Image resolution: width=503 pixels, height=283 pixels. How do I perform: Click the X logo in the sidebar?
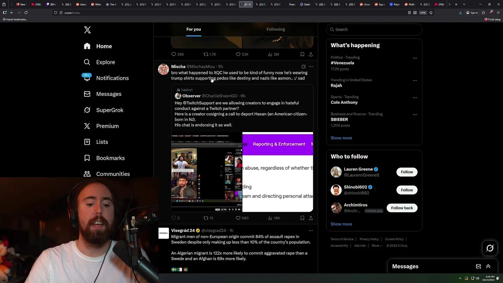point(87,30)
